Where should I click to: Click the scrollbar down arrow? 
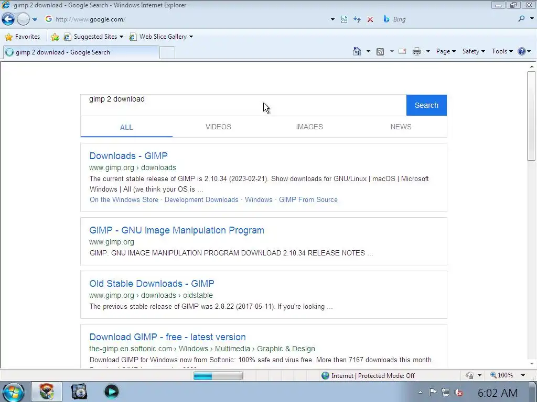pos(532,364)
